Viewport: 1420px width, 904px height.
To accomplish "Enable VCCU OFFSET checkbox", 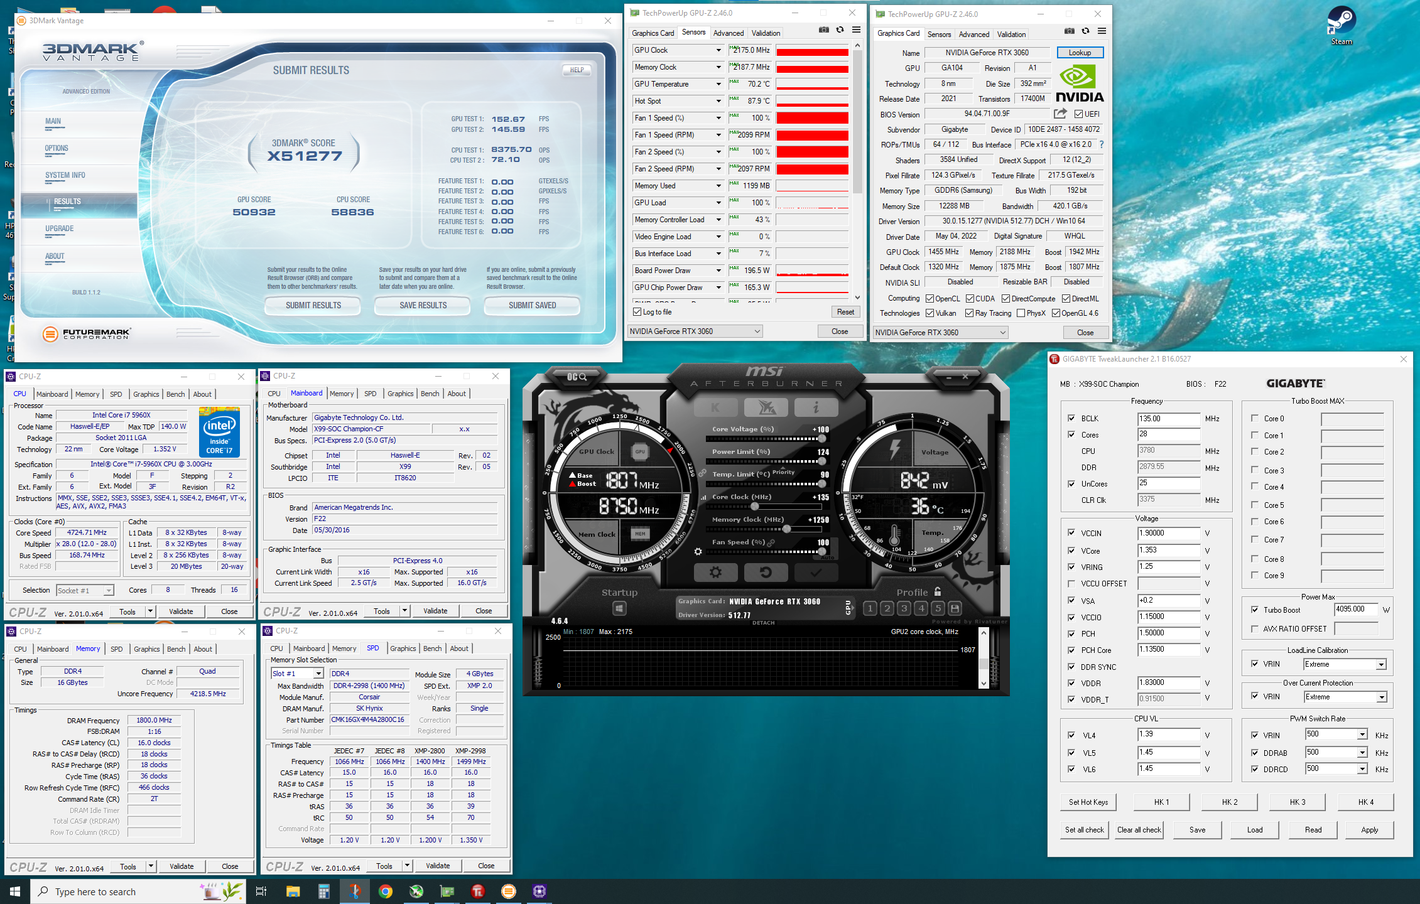I will tap(1071, 583).
